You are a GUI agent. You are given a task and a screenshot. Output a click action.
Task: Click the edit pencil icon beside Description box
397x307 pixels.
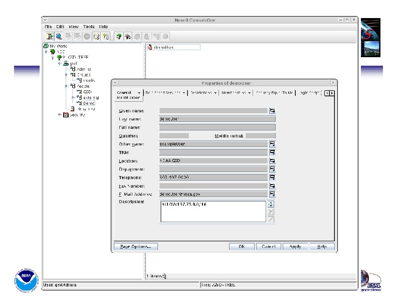click(x=271, y=219)
